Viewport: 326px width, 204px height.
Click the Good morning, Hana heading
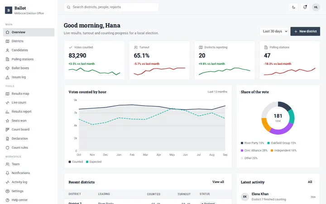[92, 25]
